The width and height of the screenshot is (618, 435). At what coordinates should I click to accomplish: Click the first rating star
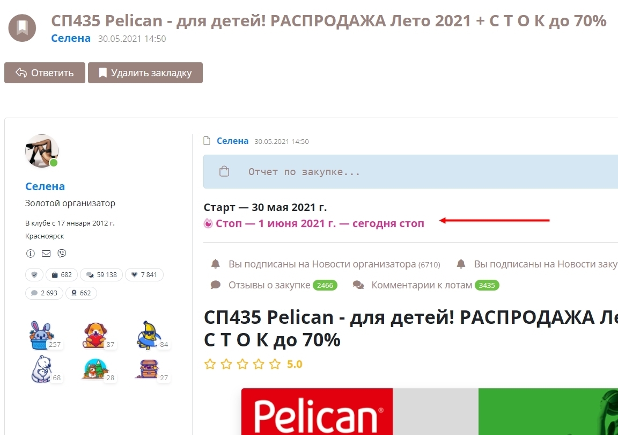pos(210,364)
